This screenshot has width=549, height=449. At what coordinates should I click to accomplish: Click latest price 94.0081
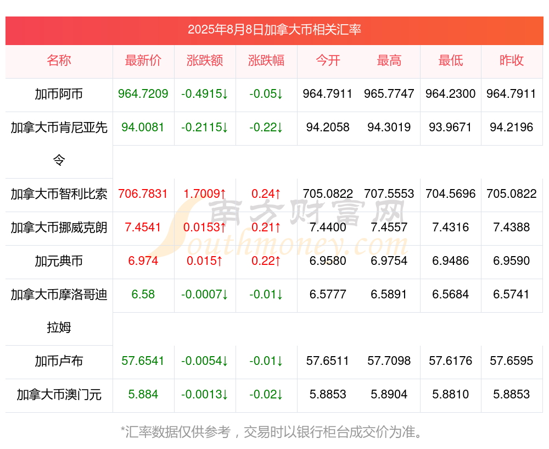coord(143,128)
